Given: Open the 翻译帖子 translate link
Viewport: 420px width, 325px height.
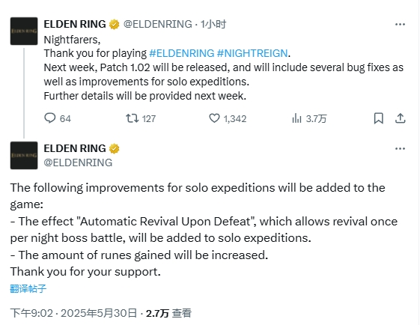Looking at the screenshot, I should 28,288.
